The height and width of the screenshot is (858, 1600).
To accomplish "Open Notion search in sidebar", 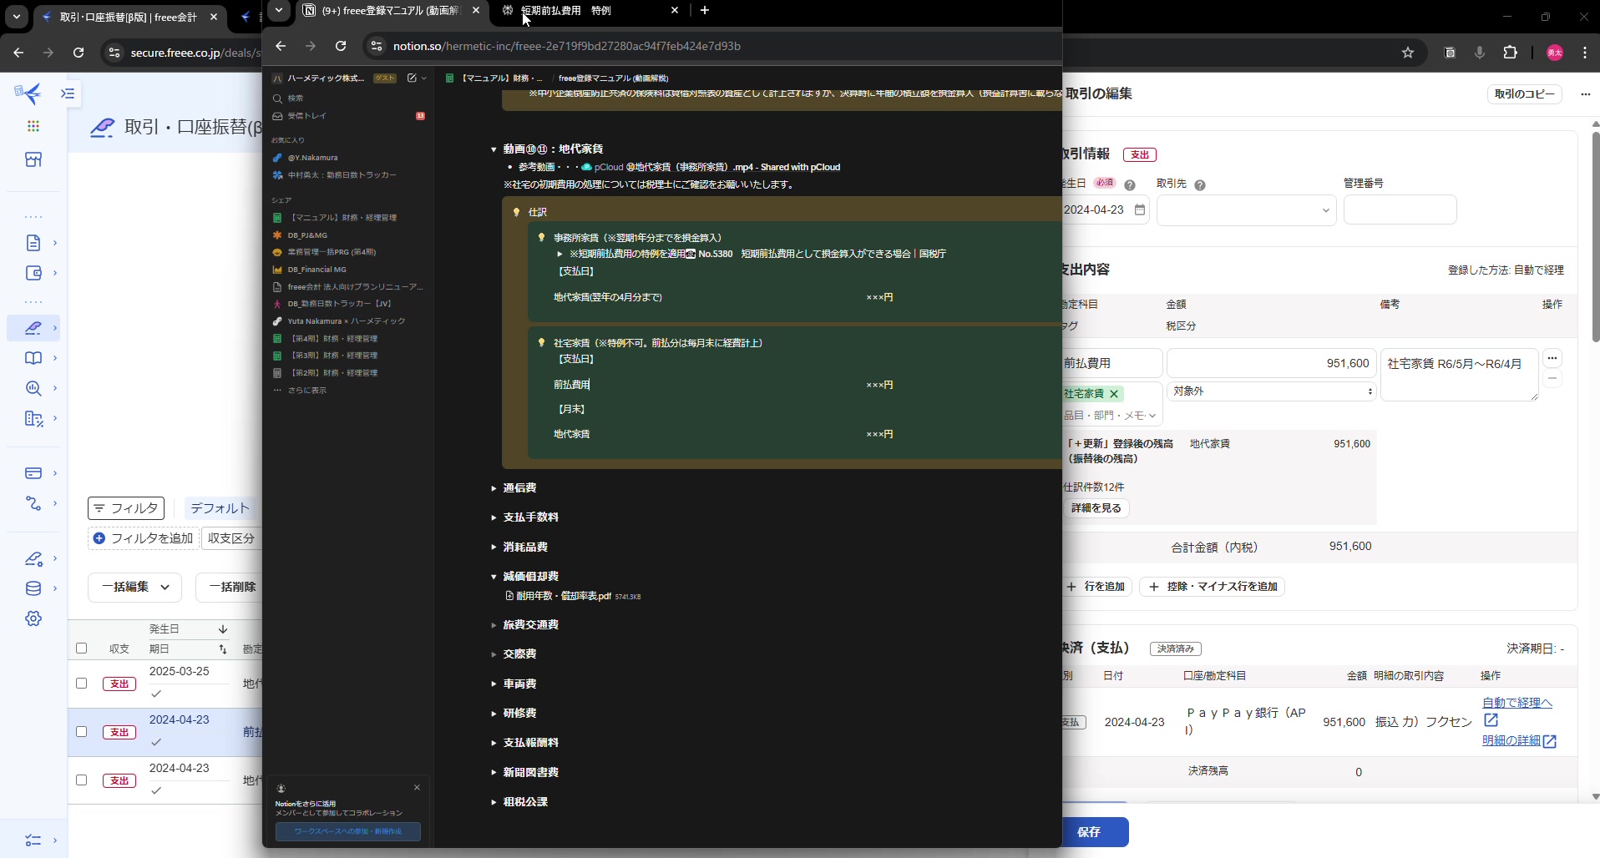I will [x=296, y=98].
